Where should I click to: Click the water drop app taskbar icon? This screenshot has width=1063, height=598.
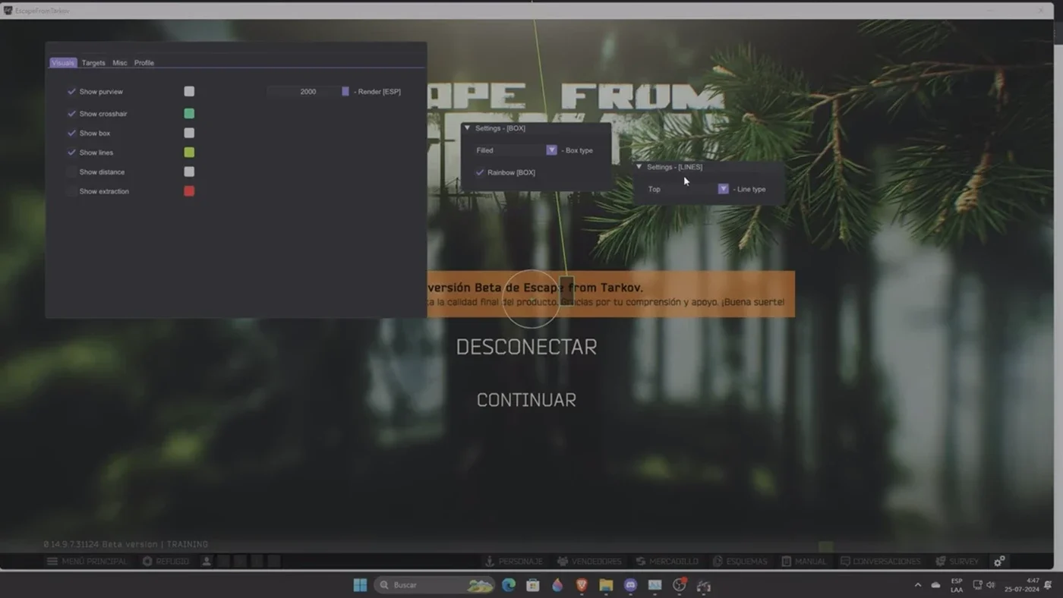[x=557, y=585]
